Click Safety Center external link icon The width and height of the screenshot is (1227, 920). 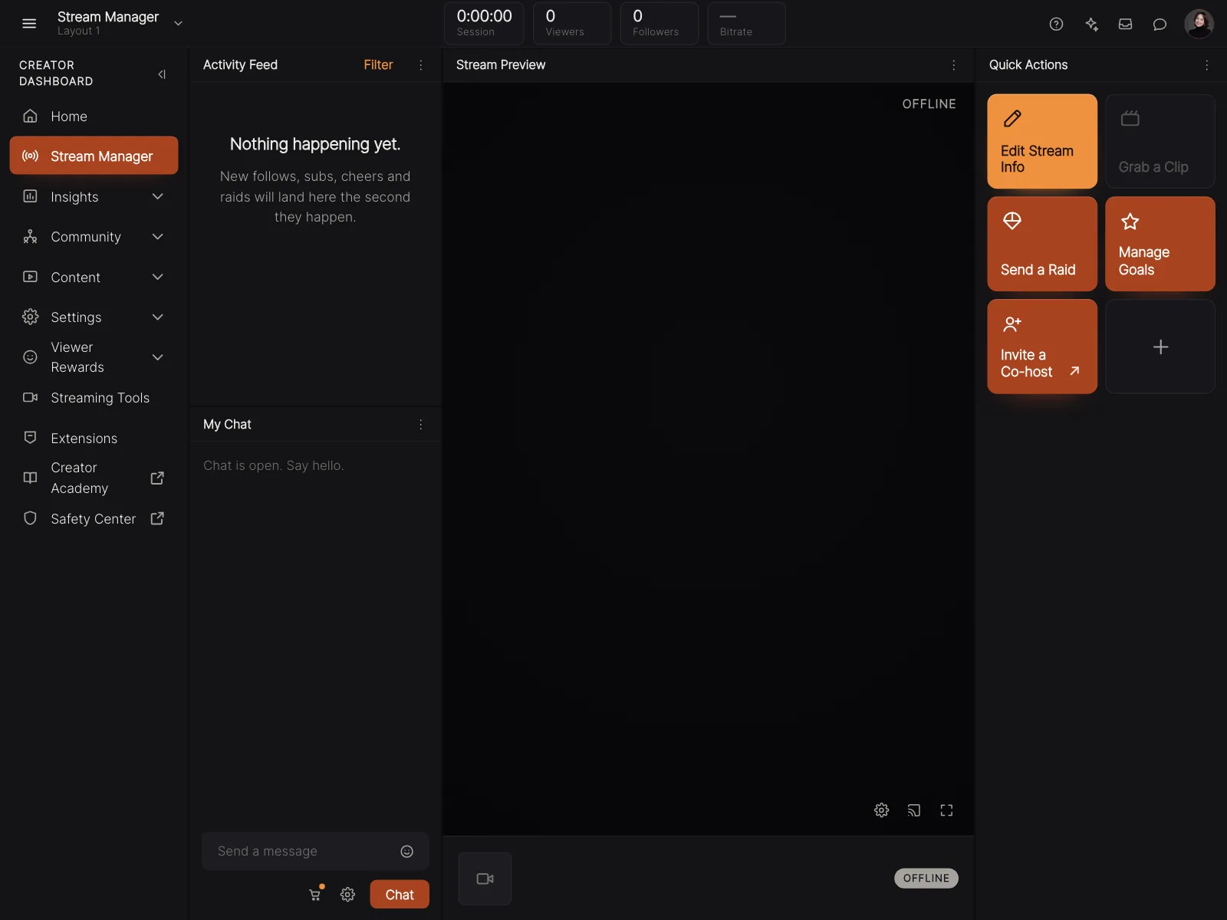[157, 518]
